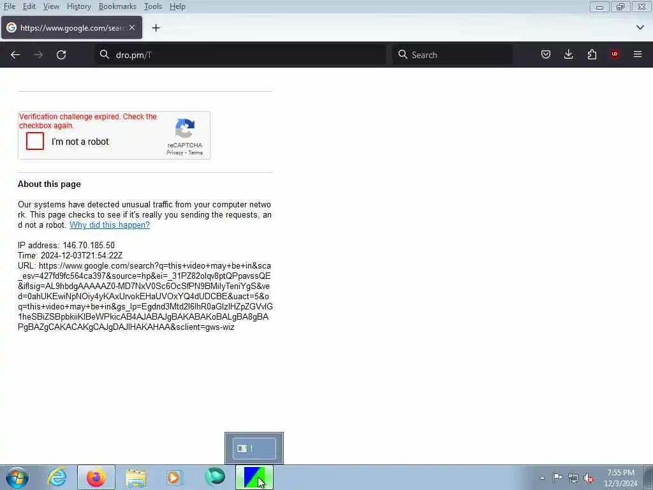653x490 pixels.
Task: Close the Google search tab
Action: tap(132, 27)
